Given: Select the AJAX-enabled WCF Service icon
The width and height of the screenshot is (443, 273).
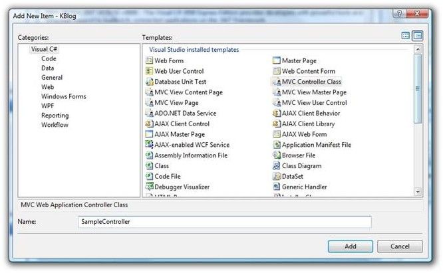Looking at the screenshot, I should pyautogui.click(x=149, y=145).
